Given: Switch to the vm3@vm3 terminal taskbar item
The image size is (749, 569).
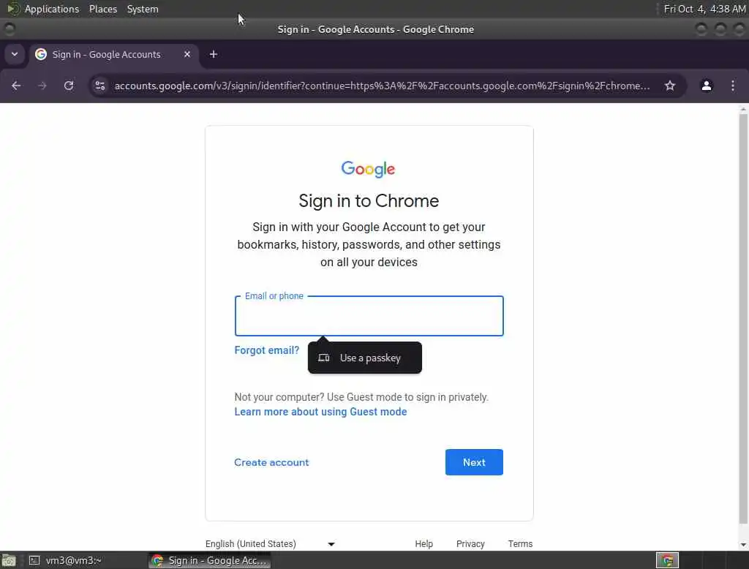Looking at the screenshot, I should pyautogui.click(x=66, y=560).
